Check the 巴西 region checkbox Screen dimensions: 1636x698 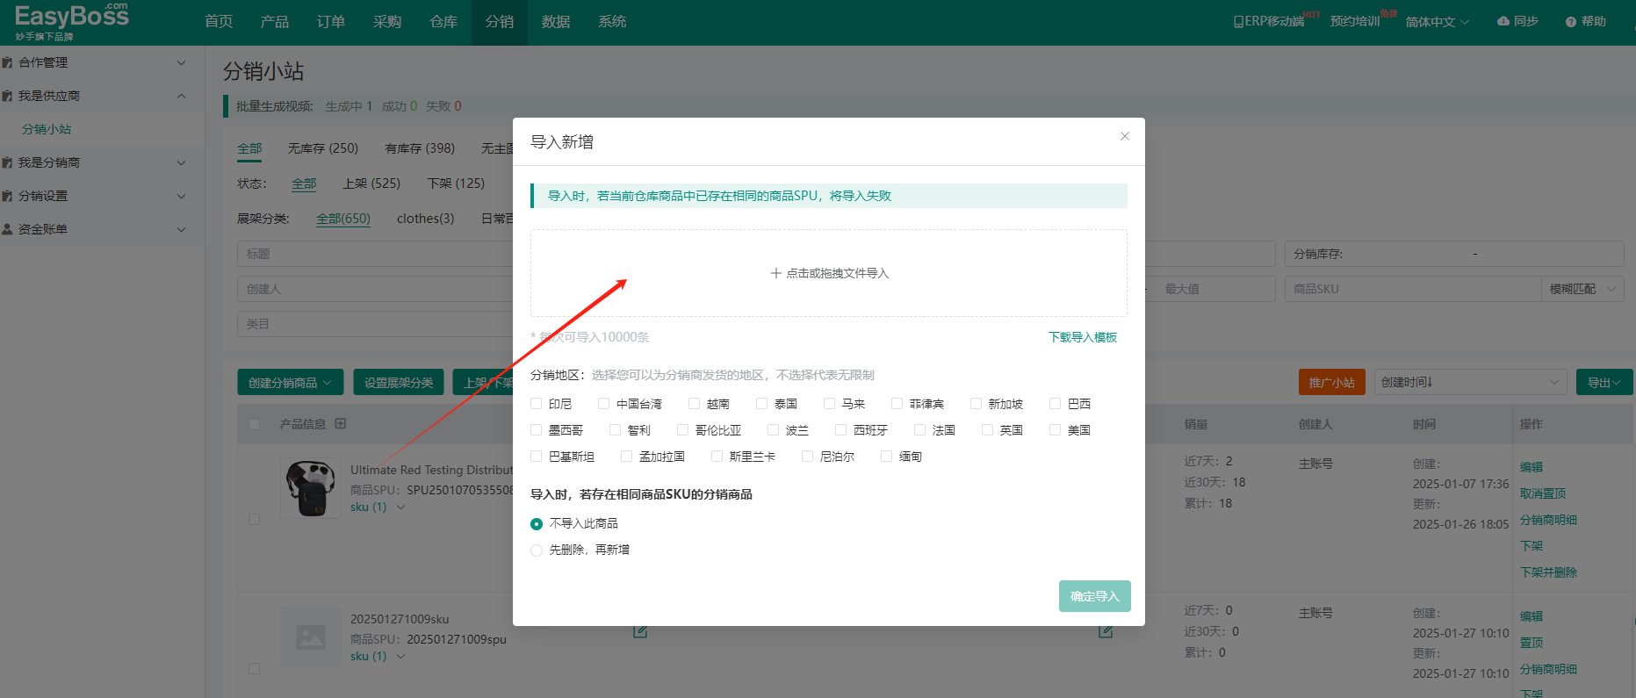tap(1055, 404)
